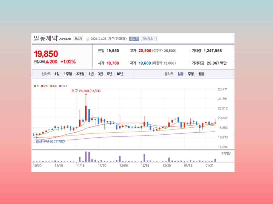
Task: Click the purple 거래량 legend marker
Action: [222, 154]
